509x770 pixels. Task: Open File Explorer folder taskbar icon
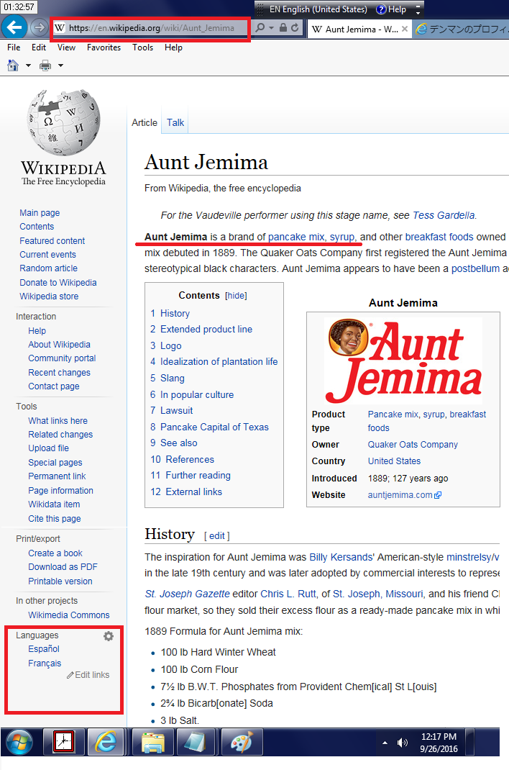(152, 741)
